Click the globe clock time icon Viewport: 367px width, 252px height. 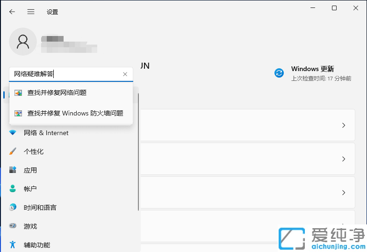coord(13,207)
